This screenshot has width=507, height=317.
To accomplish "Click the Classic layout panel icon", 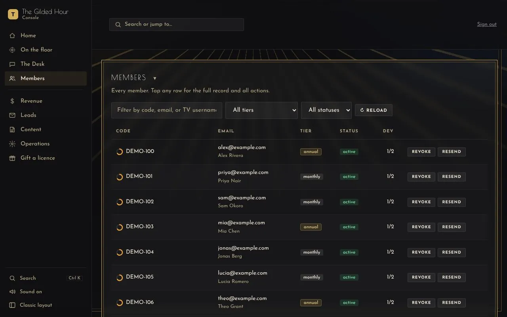I will [x=12, y=305].
